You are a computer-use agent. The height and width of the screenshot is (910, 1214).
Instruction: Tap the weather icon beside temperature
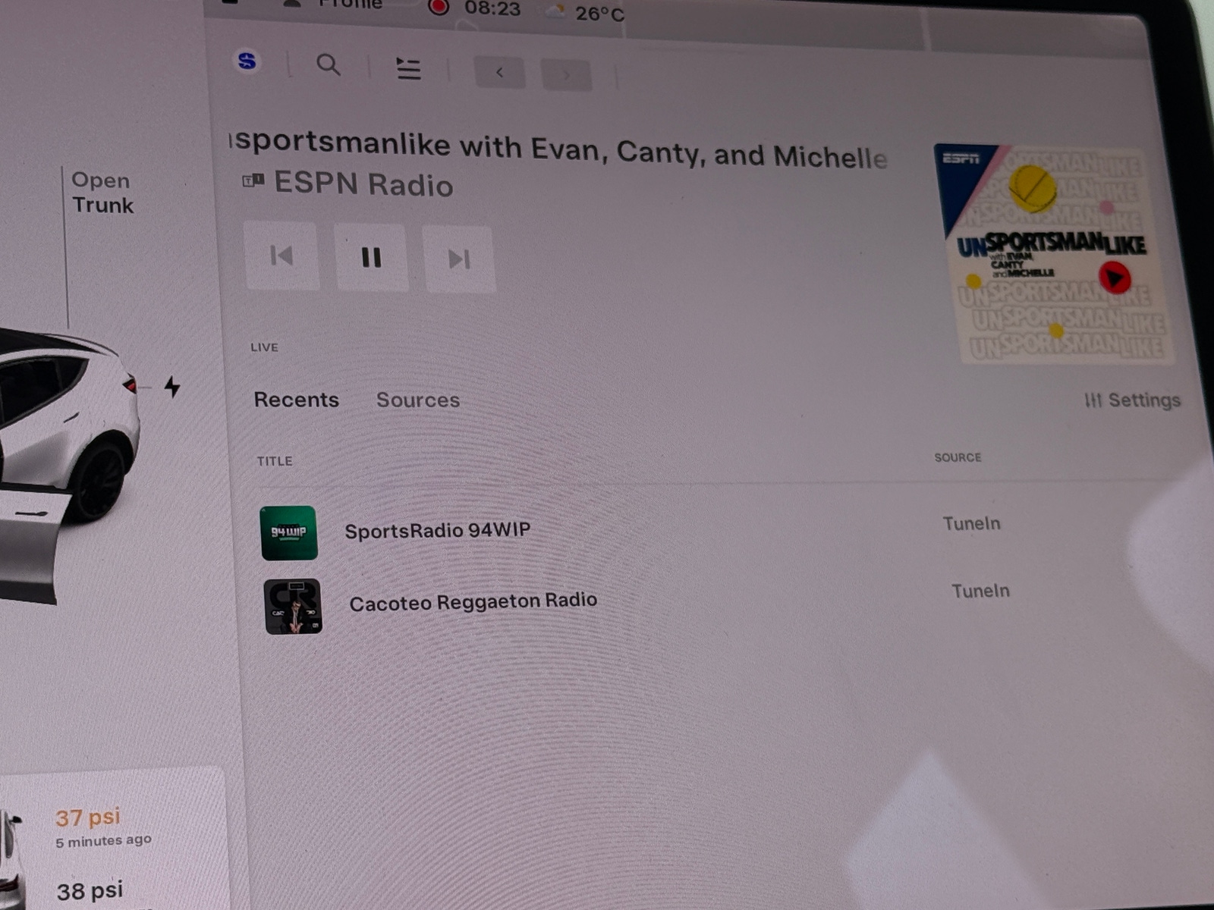(556, 11)
